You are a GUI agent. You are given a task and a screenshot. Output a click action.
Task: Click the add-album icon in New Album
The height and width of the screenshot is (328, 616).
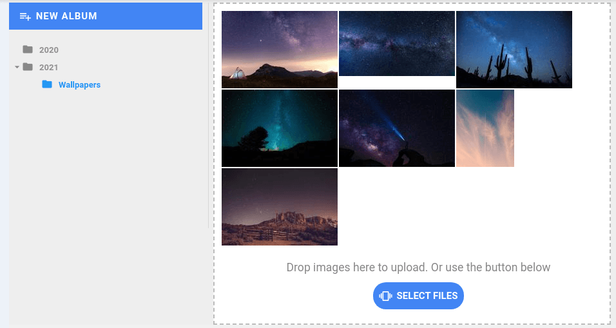(x=25, y=16)
